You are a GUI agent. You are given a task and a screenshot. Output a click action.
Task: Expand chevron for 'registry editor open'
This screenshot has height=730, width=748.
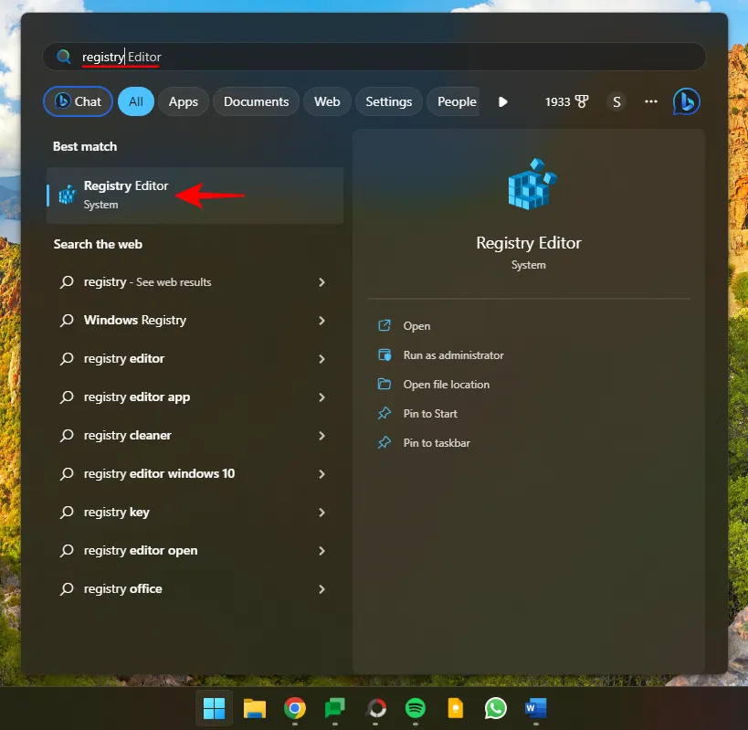322,551
